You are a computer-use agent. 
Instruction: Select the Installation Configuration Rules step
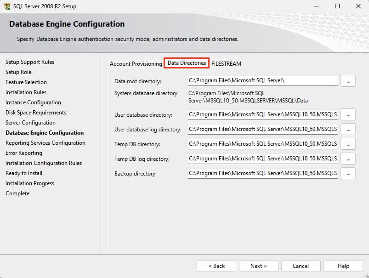point(44,163)
